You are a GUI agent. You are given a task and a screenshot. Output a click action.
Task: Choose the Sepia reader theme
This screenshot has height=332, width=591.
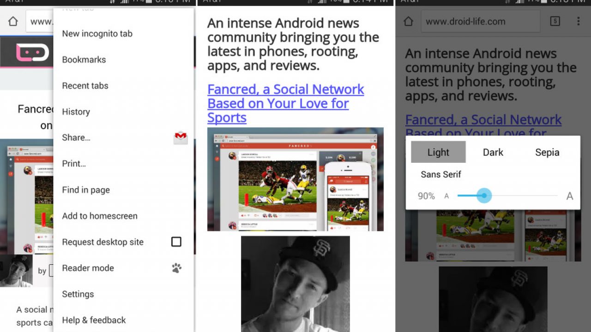(547, 153)
